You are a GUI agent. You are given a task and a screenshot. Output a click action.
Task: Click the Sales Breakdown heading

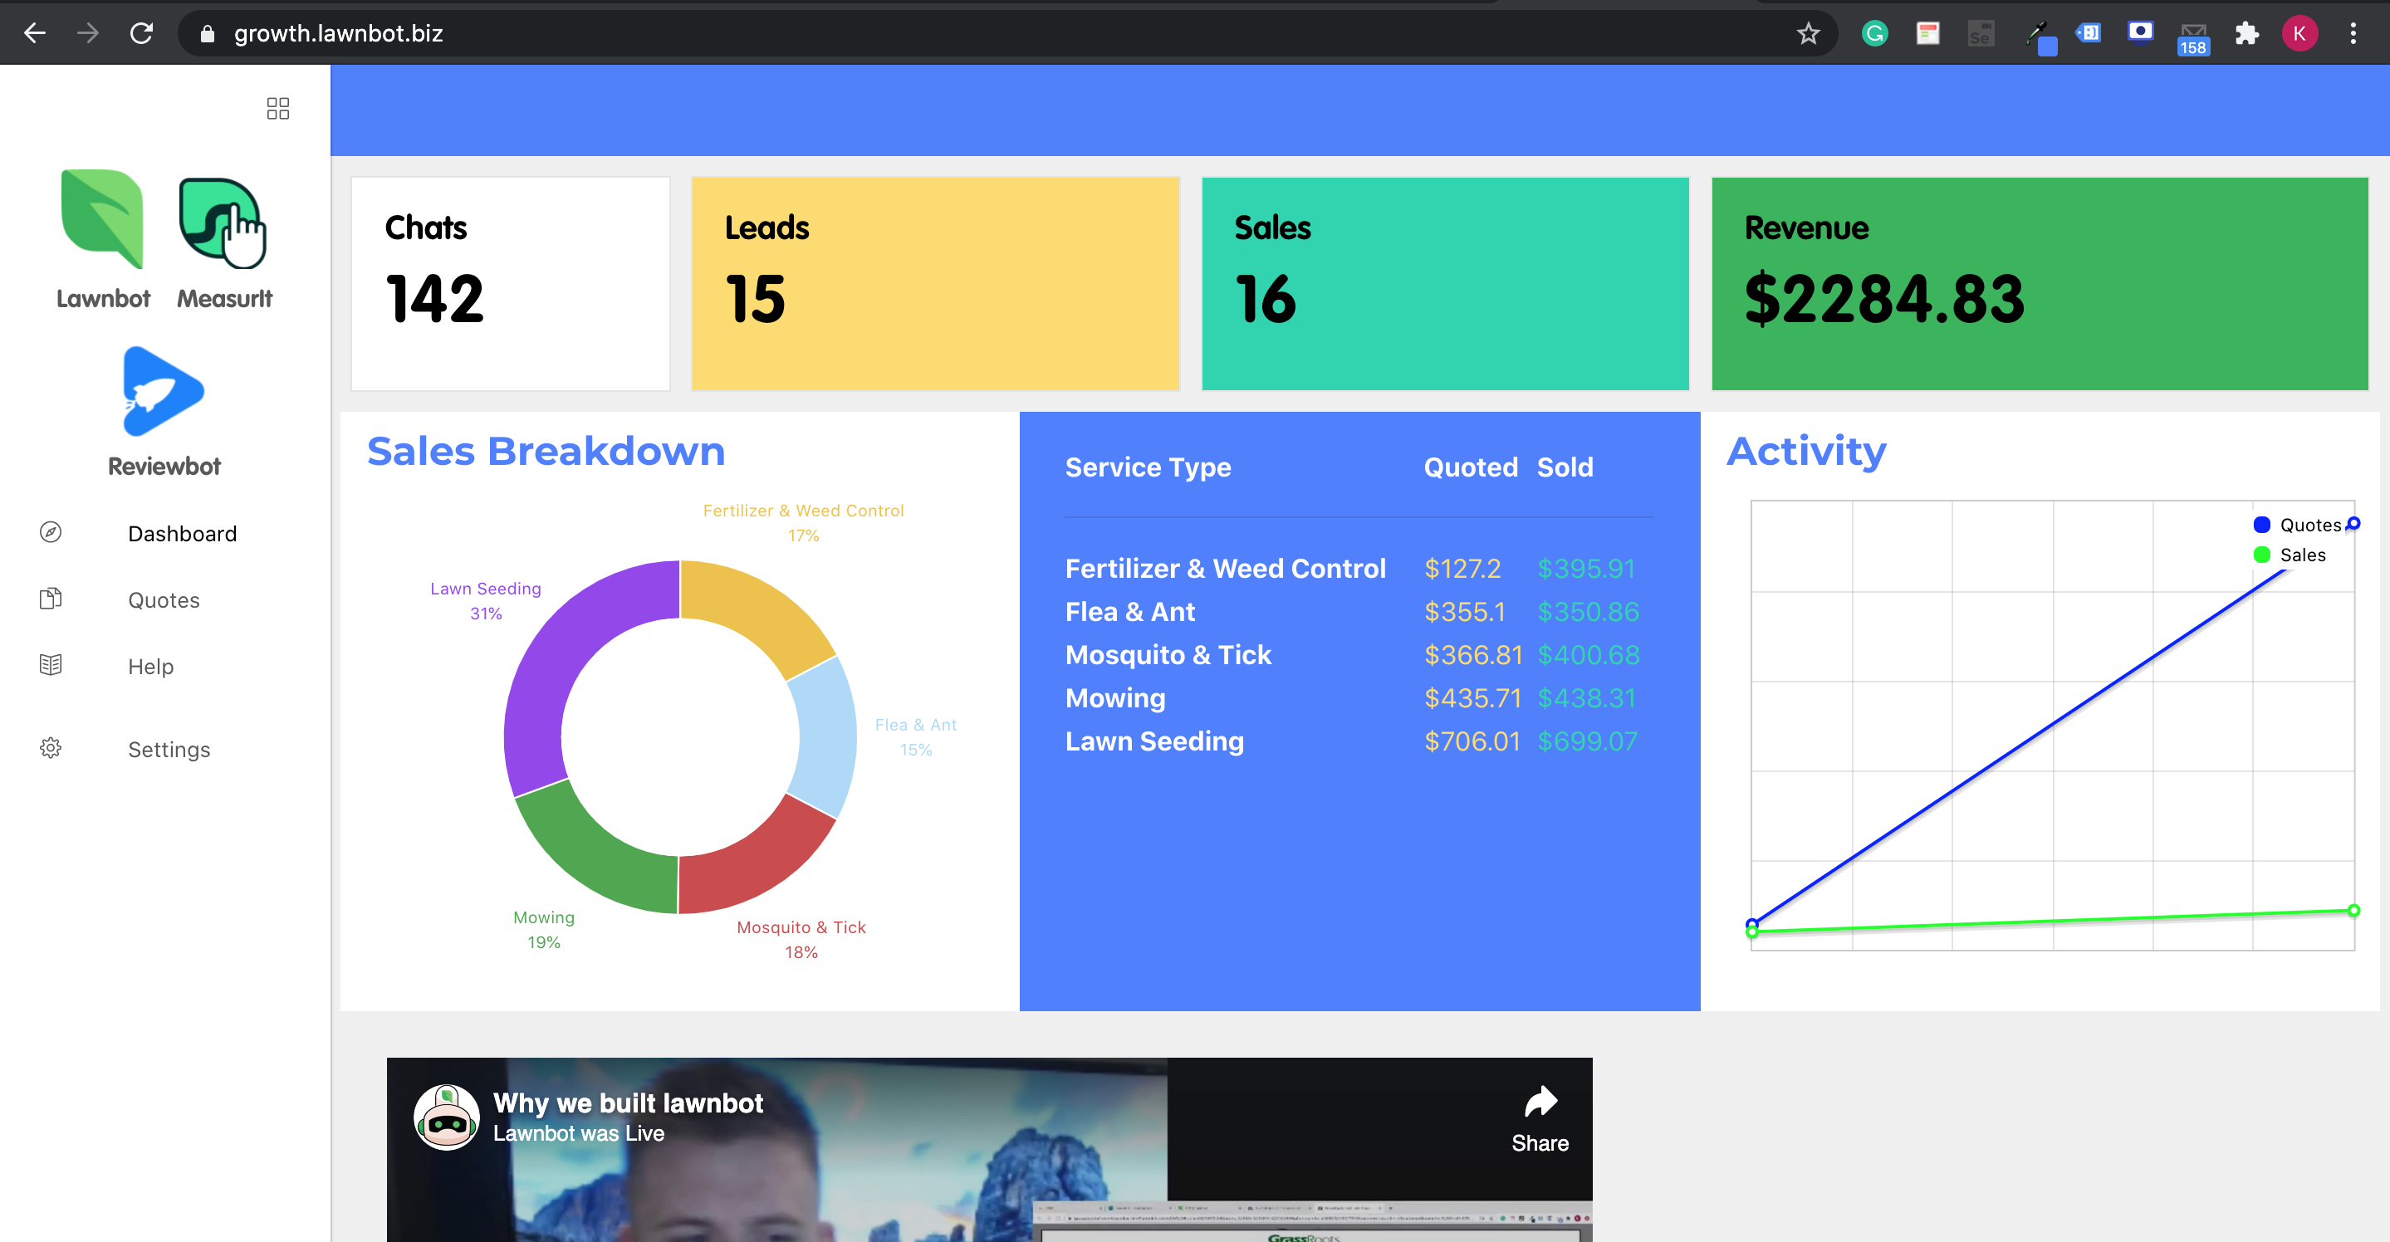[546, 452]
